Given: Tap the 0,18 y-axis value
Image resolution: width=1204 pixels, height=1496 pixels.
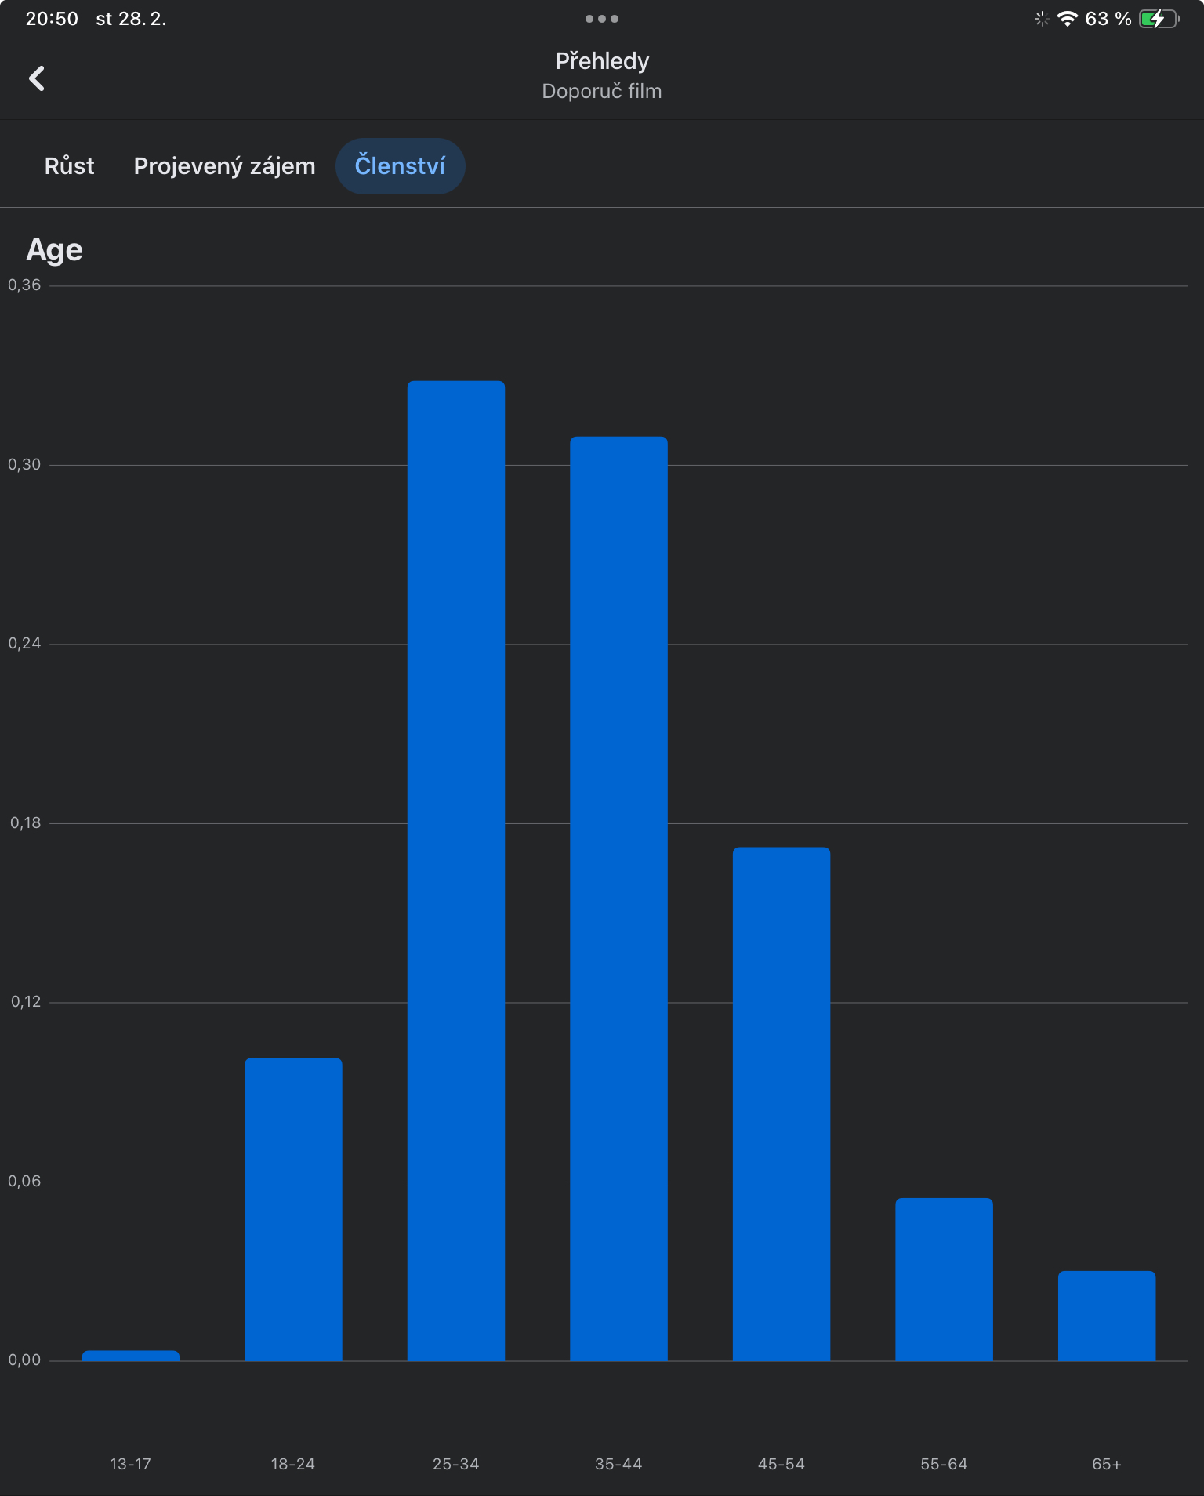Looking at the screenshot, I should point(25,823).
